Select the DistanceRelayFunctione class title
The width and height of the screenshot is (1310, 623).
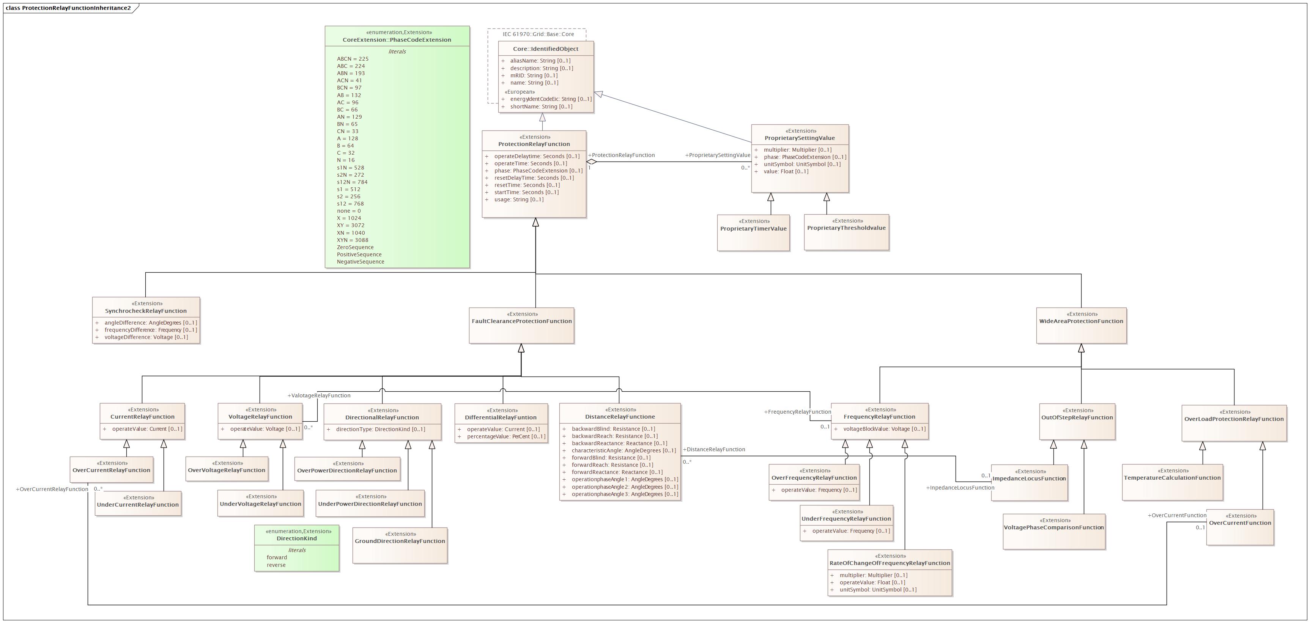620,417
